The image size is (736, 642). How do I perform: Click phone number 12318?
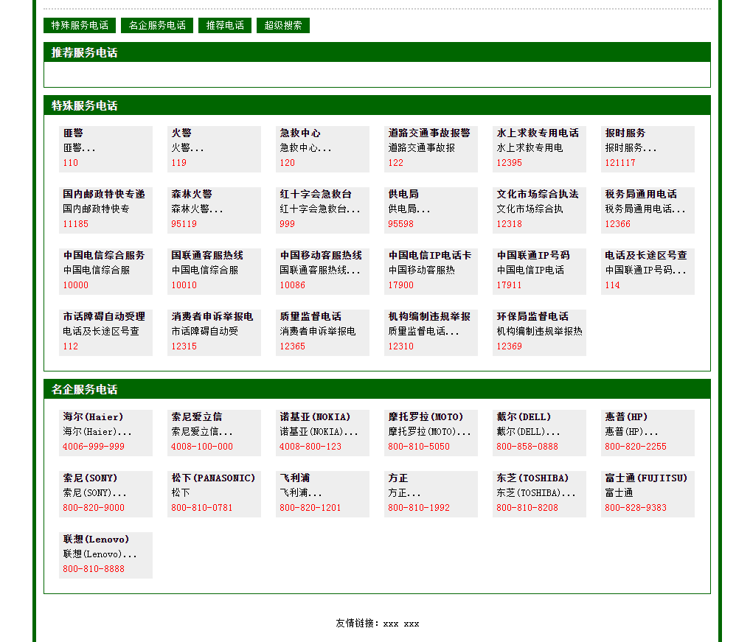coord(510,224)
